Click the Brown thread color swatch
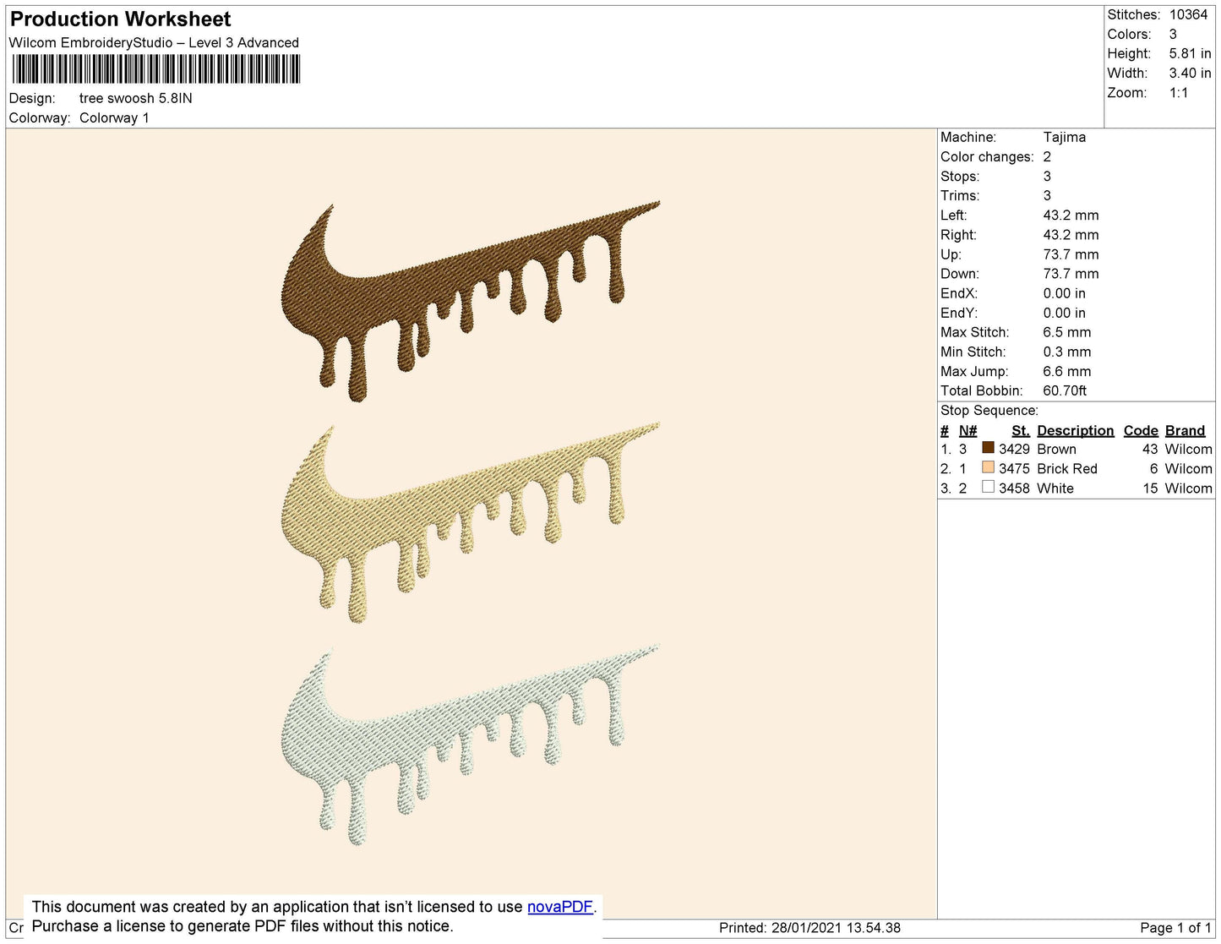The image size is (1221, 944). point(988,448)
